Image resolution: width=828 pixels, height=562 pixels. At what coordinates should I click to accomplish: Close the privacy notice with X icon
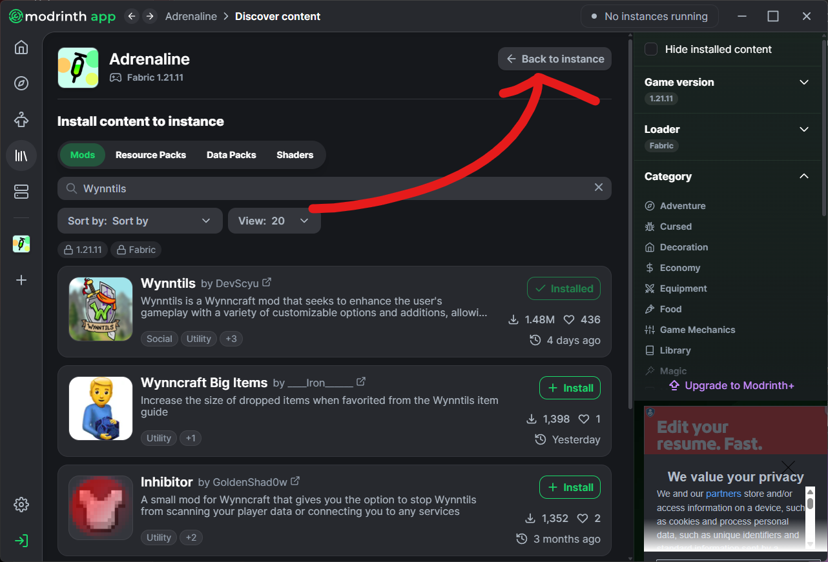click(788, 467)
